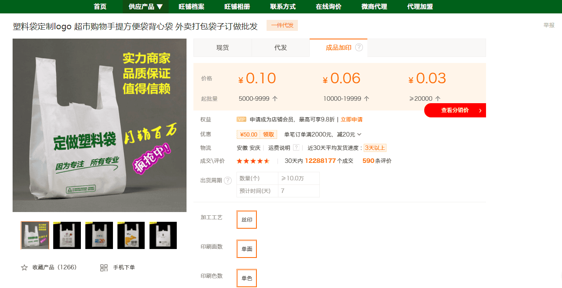
Task: Click the help icon next to 出货周期
Action: (228, 180)
